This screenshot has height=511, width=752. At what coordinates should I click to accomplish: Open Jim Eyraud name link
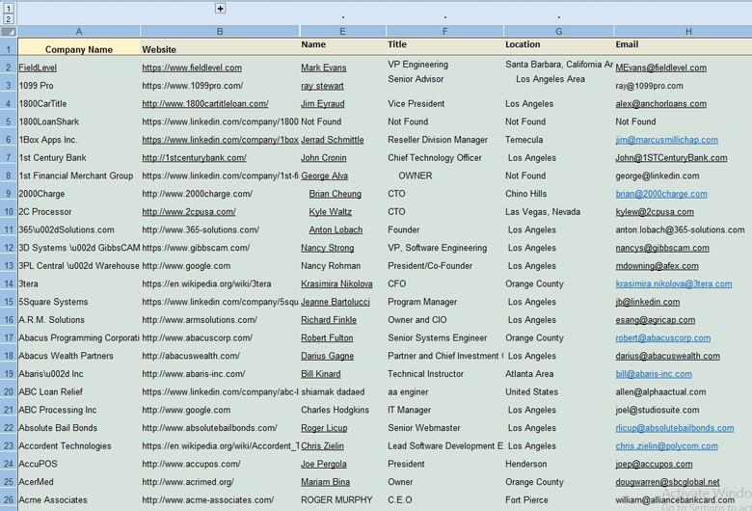323,103
